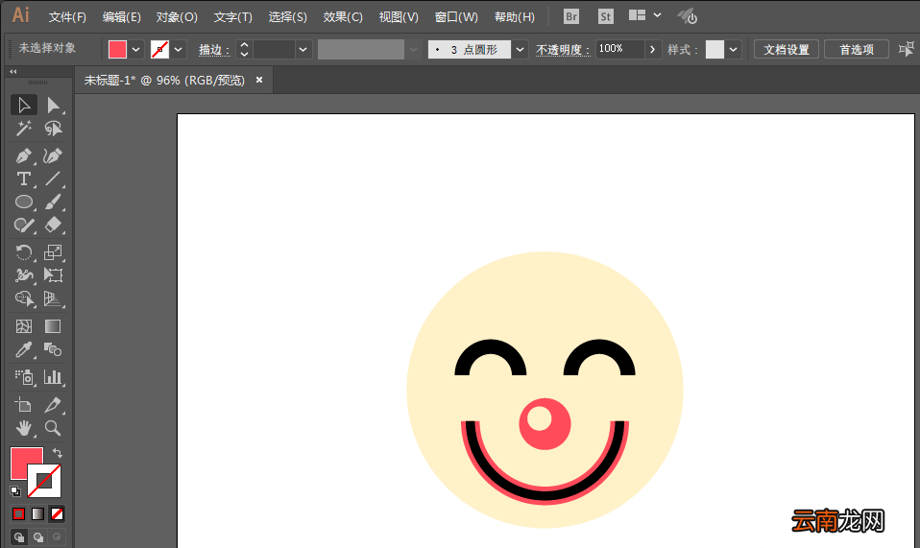Open the 帮助(H) menu
920x548 pixels.
pos(514,17)
